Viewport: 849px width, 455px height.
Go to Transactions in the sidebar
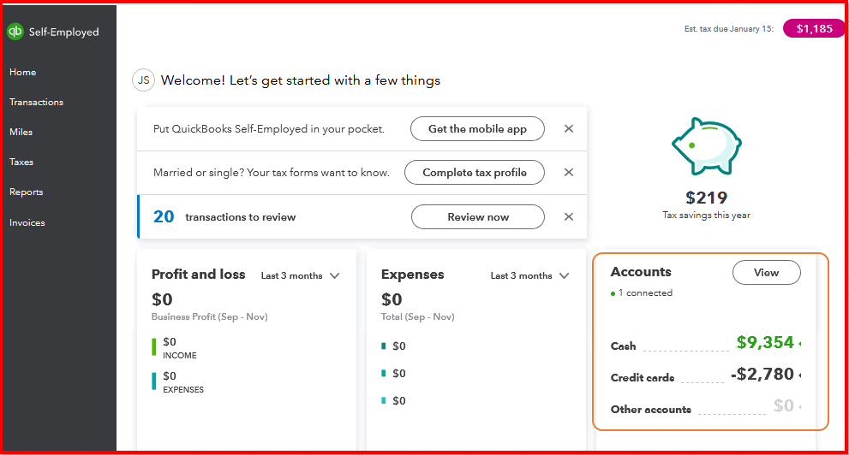37,103
